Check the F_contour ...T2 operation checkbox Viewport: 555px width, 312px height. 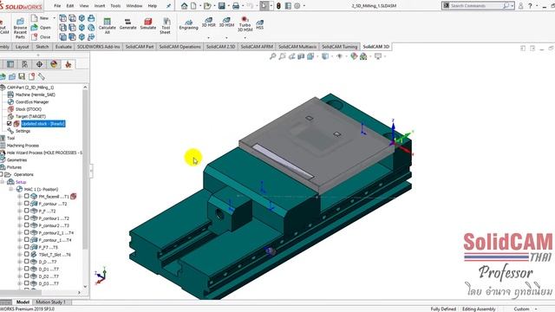[26, 204]
